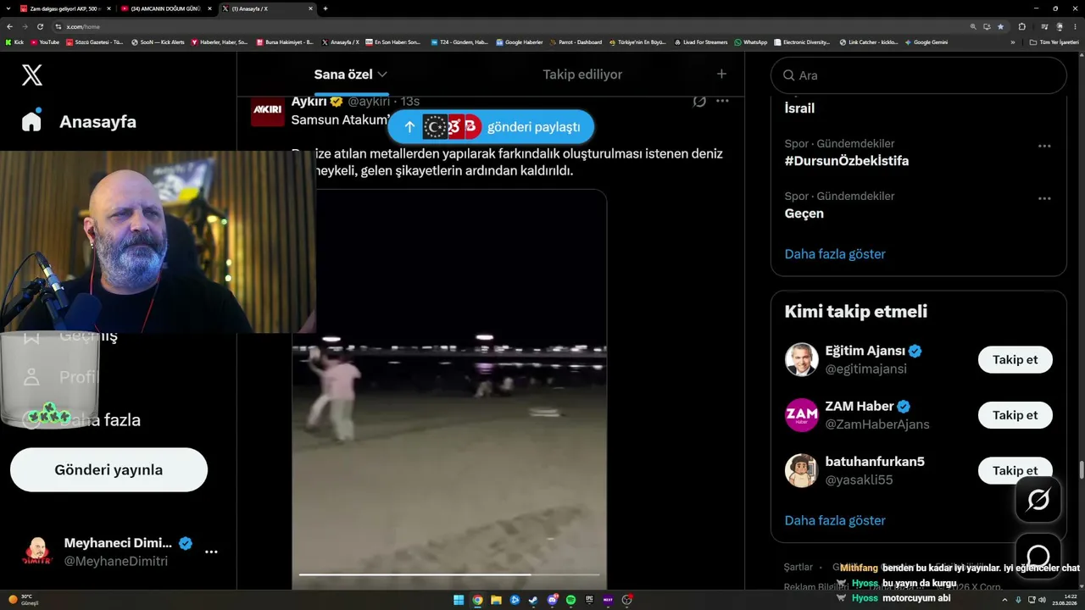The image size is (1085, 610).
Task: Open the WhatsApp bookmark
Action: (751, 42)
